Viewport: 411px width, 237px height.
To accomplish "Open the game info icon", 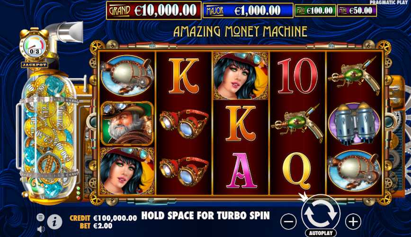I will [x=55, y=222].
